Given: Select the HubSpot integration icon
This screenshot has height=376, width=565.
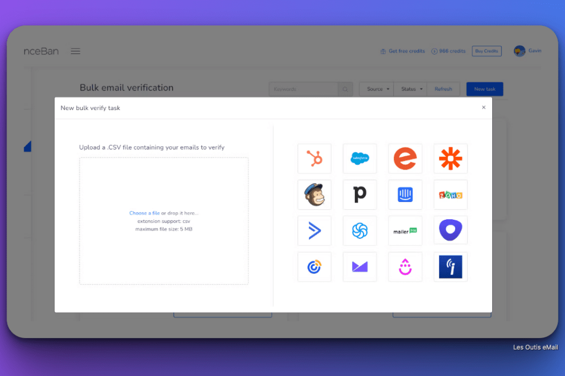Looking at the screenshot, I should click(x=314, y=159).
